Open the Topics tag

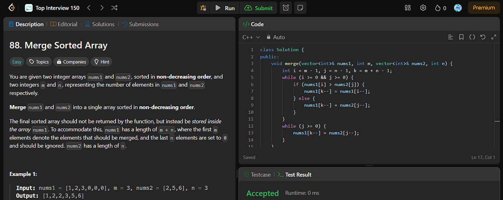pyautogui.click(x=39, y=62)
